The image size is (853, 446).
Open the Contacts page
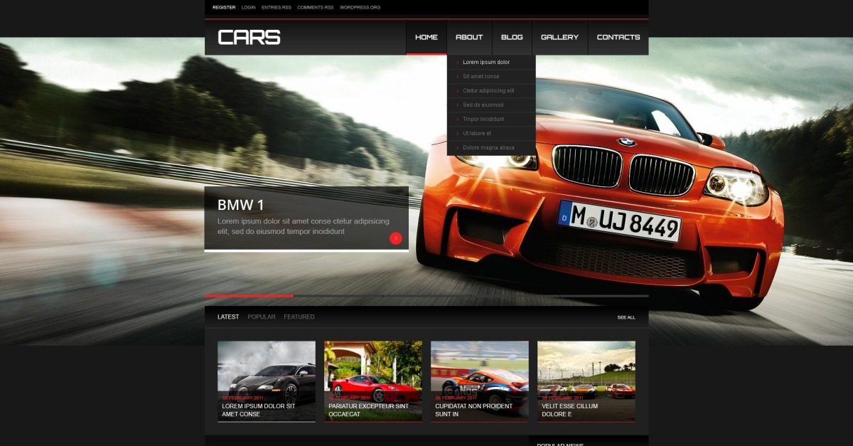click(618, 37)
